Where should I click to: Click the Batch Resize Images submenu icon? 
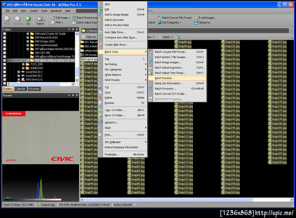click(150, 62)
